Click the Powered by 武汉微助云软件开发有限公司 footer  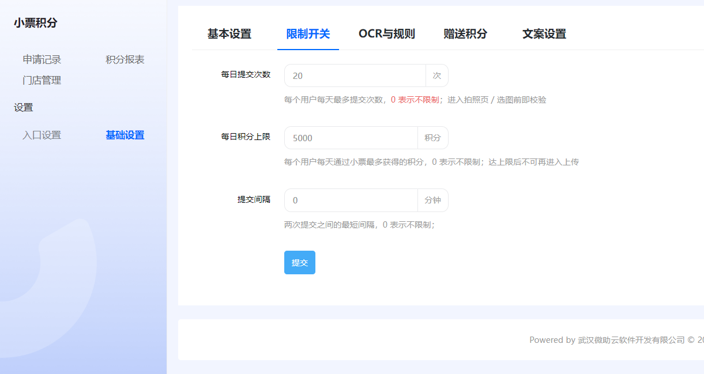pos(616,340)
